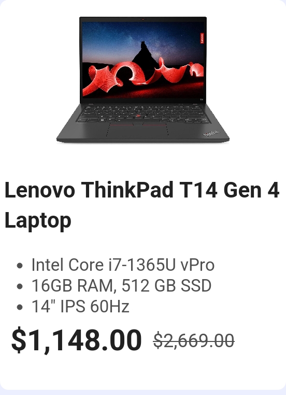This screenshot has height=395, width=286.
Task: Select the 14" IPS 60Hz display spec
Action: point(80,307)
